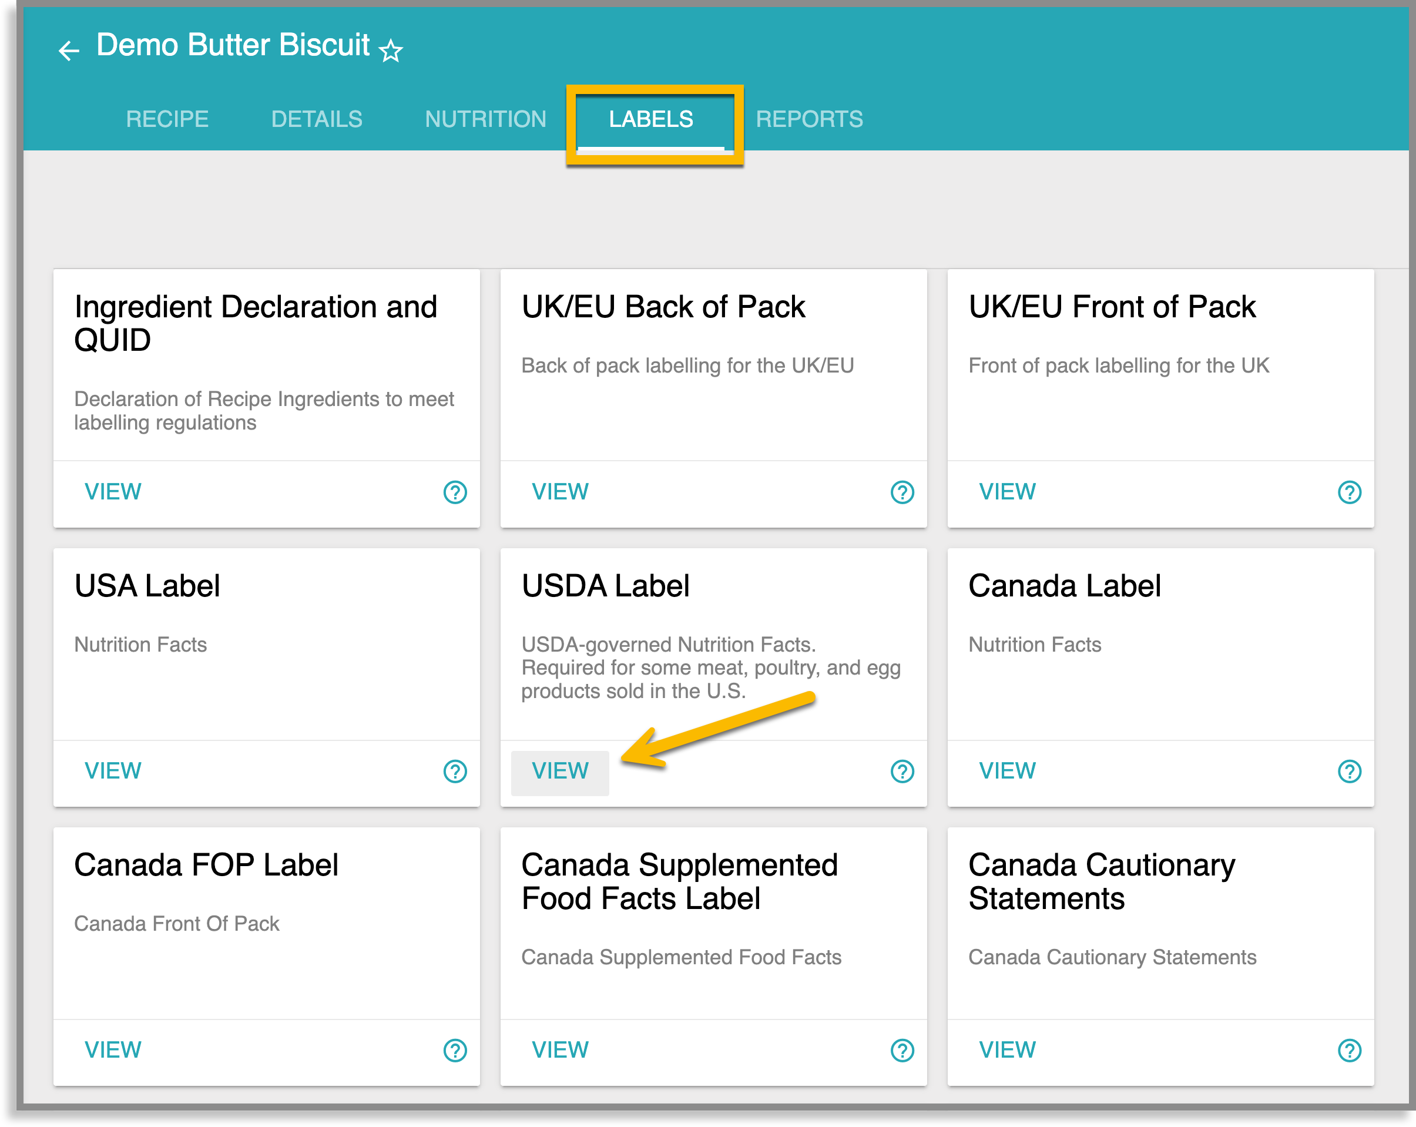This screenshot has width=1416, height=1127.
Task: View the Canada Cautionary Statements
Action: [1007, 1050]
